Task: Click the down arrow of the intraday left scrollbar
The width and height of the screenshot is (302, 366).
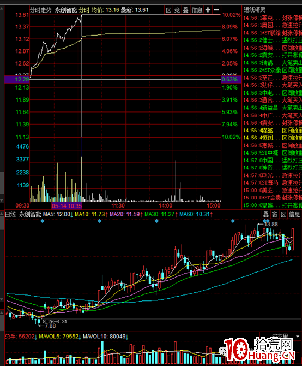Action: 2,200
